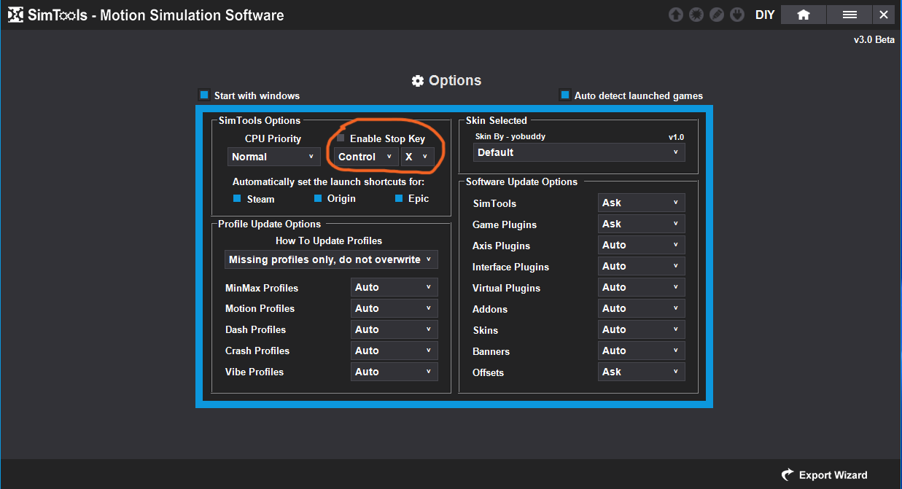
Task: Open the How To Update Profiles dropdown
Action: [x=331, y=259]
